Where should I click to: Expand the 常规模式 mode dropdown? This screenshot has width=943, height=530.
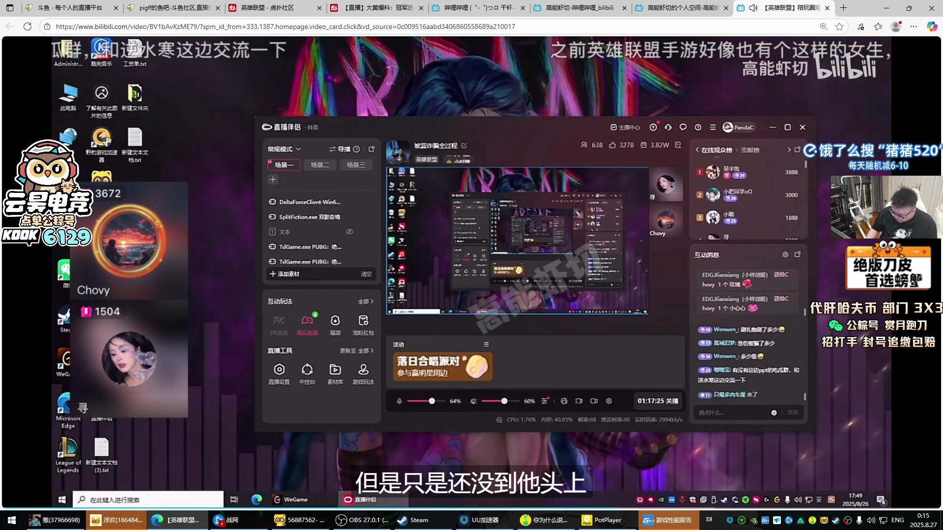[284, 149]
